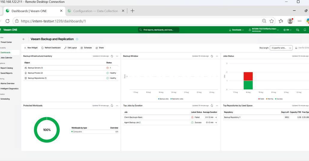Open the INTERN-TESTSVR user account menu
This screenshot has height=161, width=309.
point(264,30)
